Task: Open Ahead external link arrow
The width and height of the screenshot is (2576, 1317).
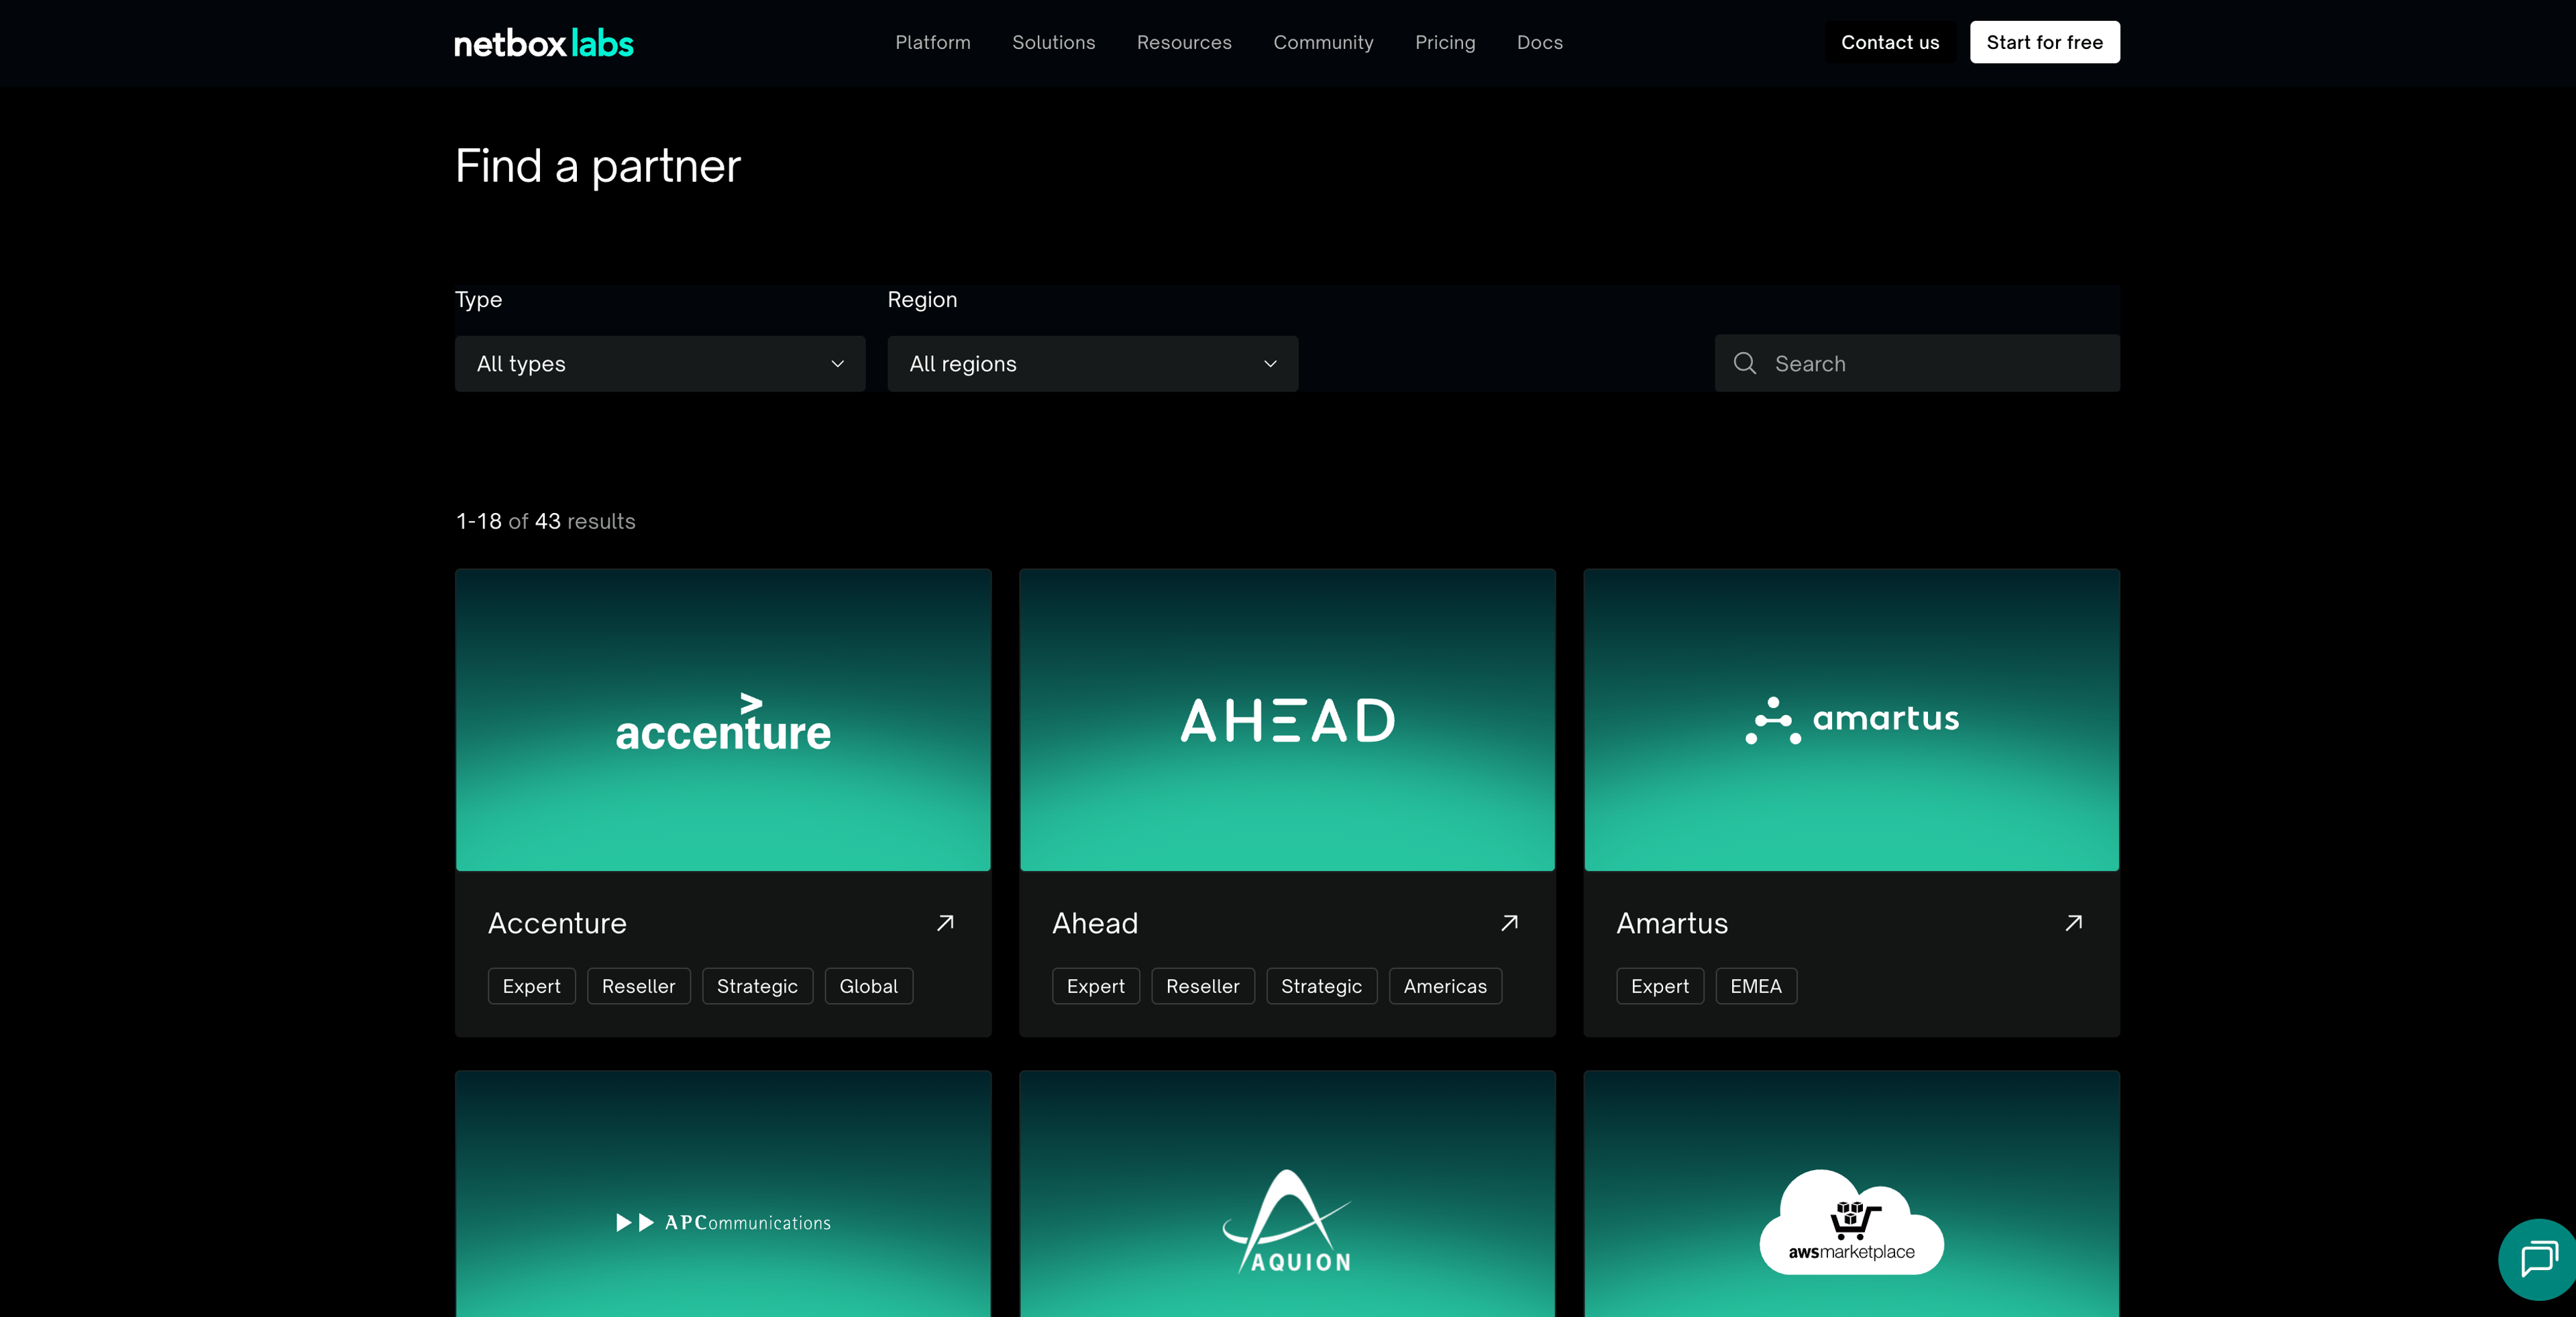Action: click(1509, 922)
